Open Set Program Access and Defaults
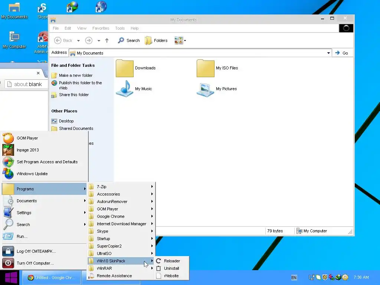Viewport: 380px width, 285px height. click(45, 162)
